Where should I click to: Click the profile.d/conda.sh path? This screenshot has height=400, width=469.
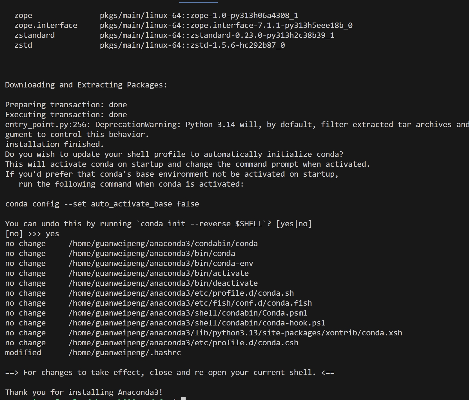(181, 293)
